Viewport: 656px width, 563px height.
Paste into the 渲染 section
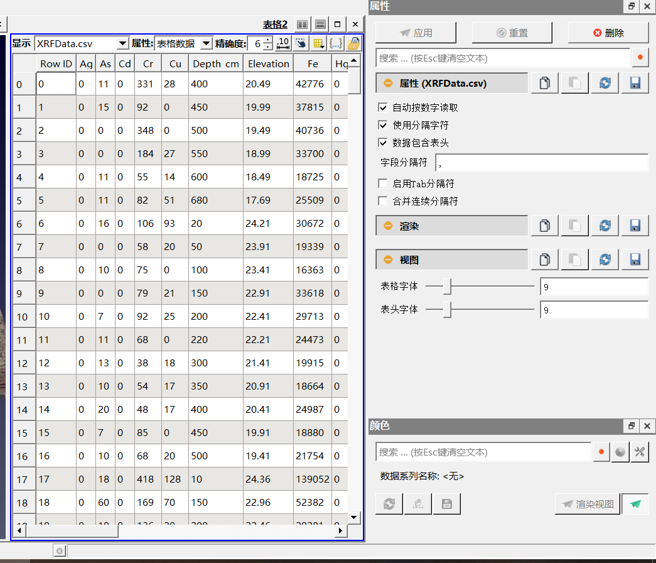(575, 226)
